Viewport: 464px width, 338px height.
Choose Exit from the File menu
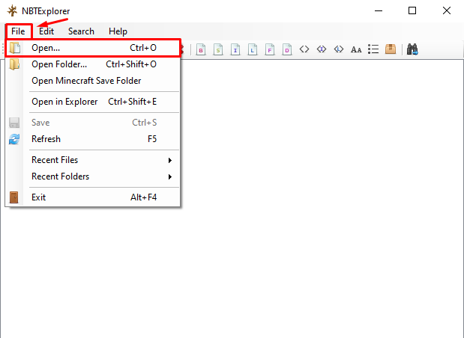tap(39, 197)
